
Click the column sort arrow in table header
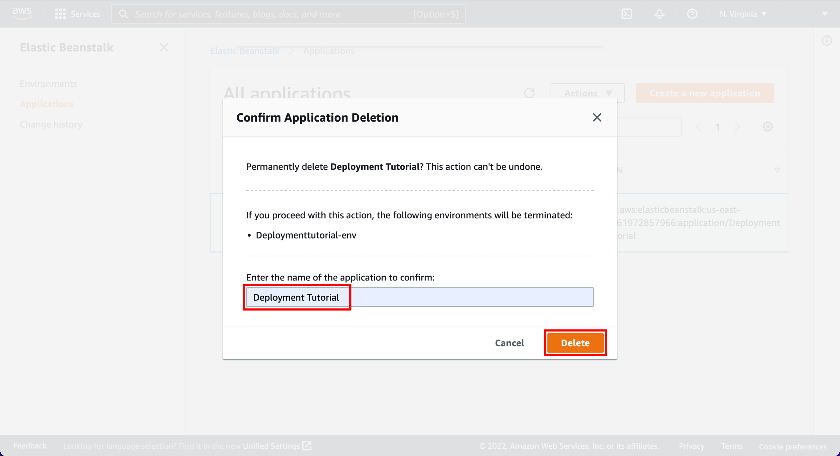777,170
